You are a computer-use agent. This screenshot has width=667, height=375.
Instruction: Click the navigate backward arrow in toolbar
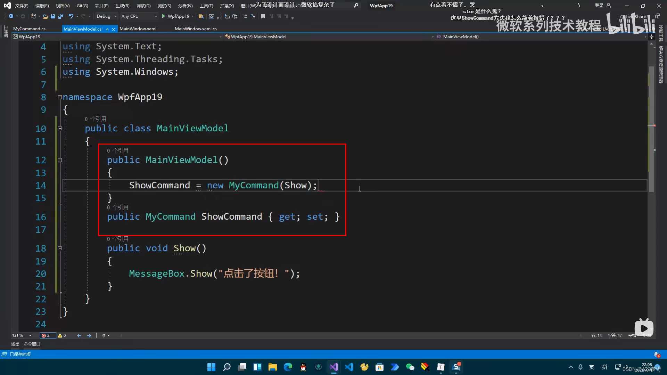(x=11, y=16)
